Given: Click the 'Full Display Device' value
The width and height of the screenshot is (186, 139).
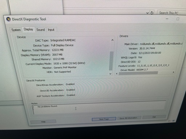Looking at the screenshot, I should click(x=62, y=45).
